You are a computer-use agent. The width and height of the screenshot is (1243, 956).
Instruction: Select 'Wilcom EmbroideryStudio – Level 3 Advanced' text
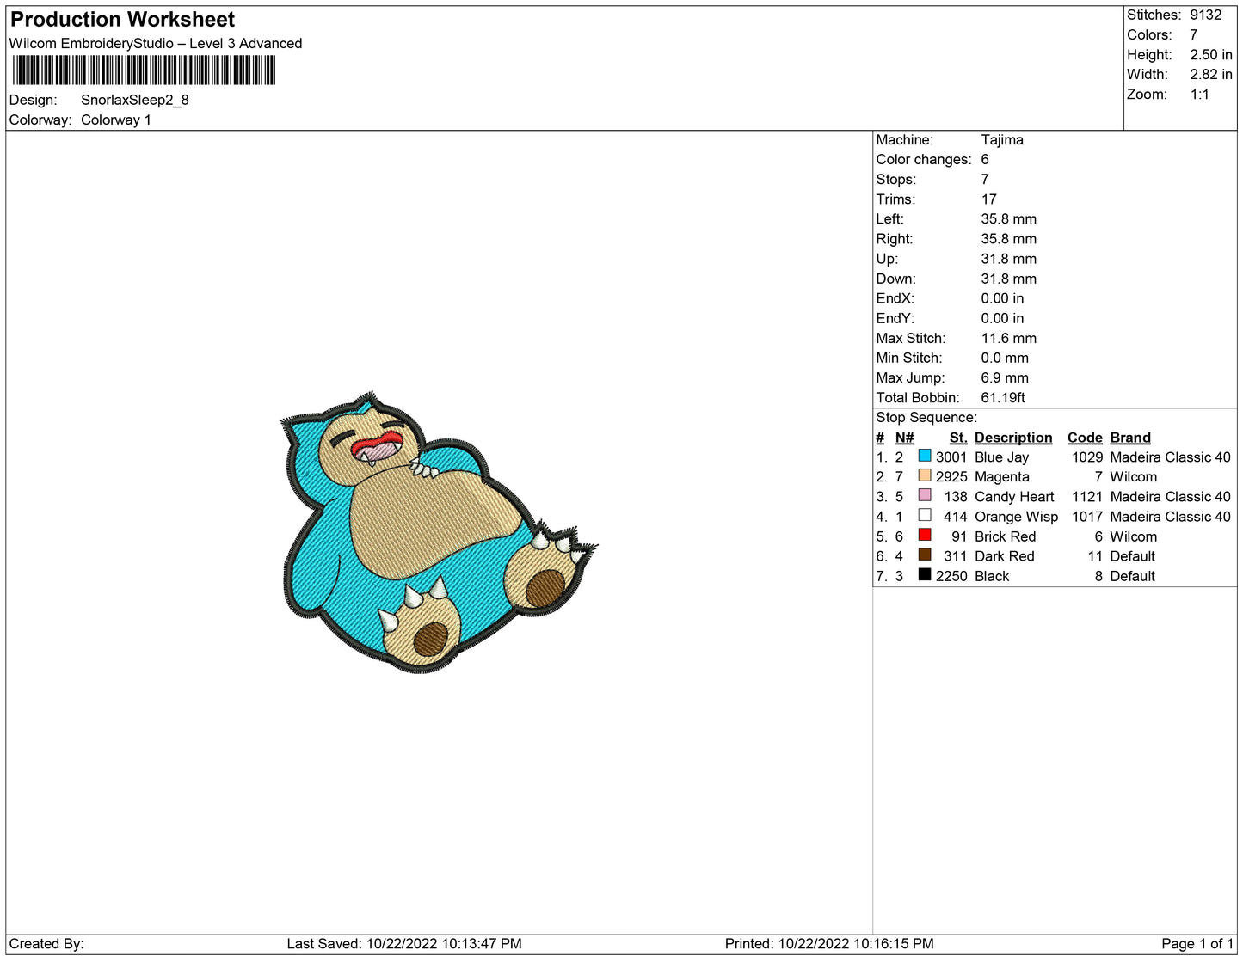point(156,43)
